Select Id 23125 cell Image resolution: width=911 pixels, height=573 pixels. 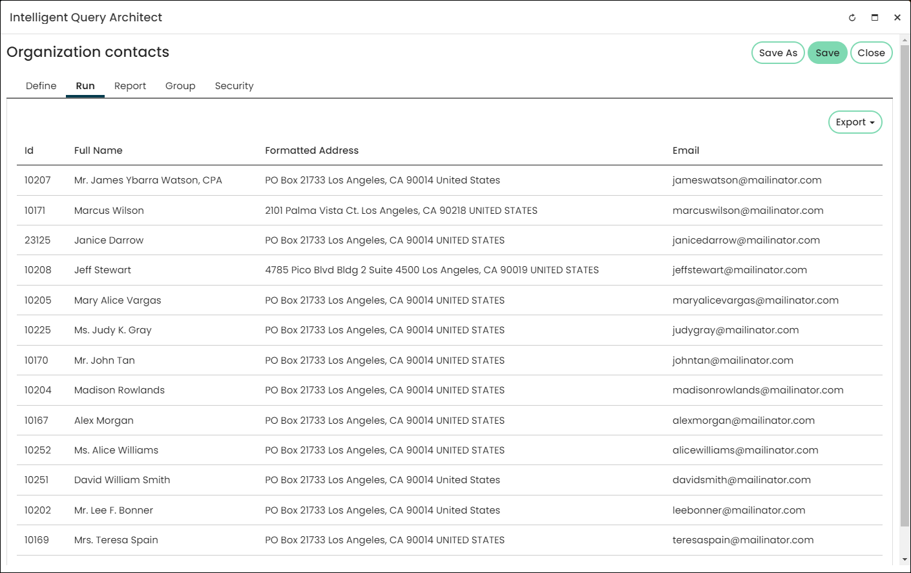(x=37, y=240)
